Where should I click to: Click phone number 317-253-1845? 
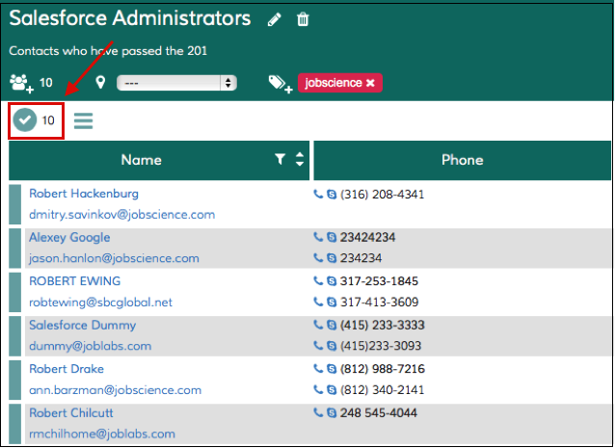pyautogui.click(x=379, y=281)
